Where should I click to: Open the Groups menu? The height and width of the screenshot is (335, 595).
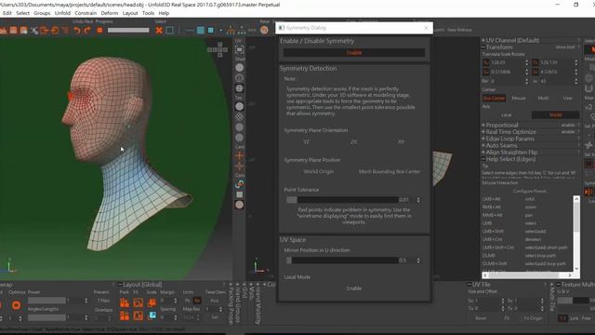(42, 13)
